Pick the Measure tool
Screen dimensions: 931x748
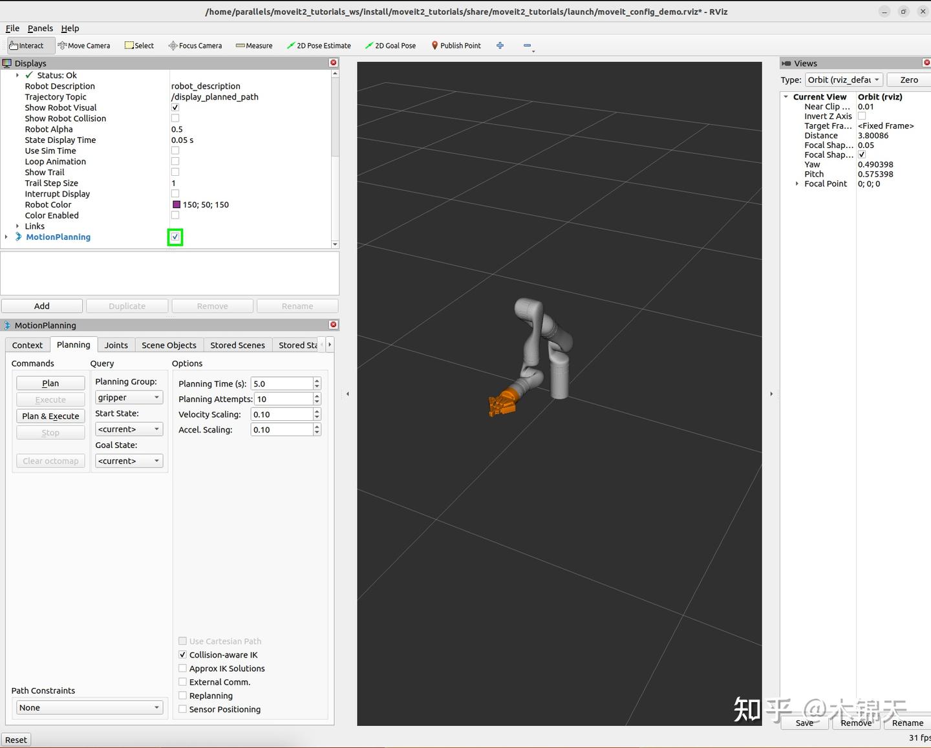(x=254, y=45)
